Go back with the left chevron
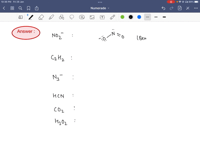 point(4,8)
